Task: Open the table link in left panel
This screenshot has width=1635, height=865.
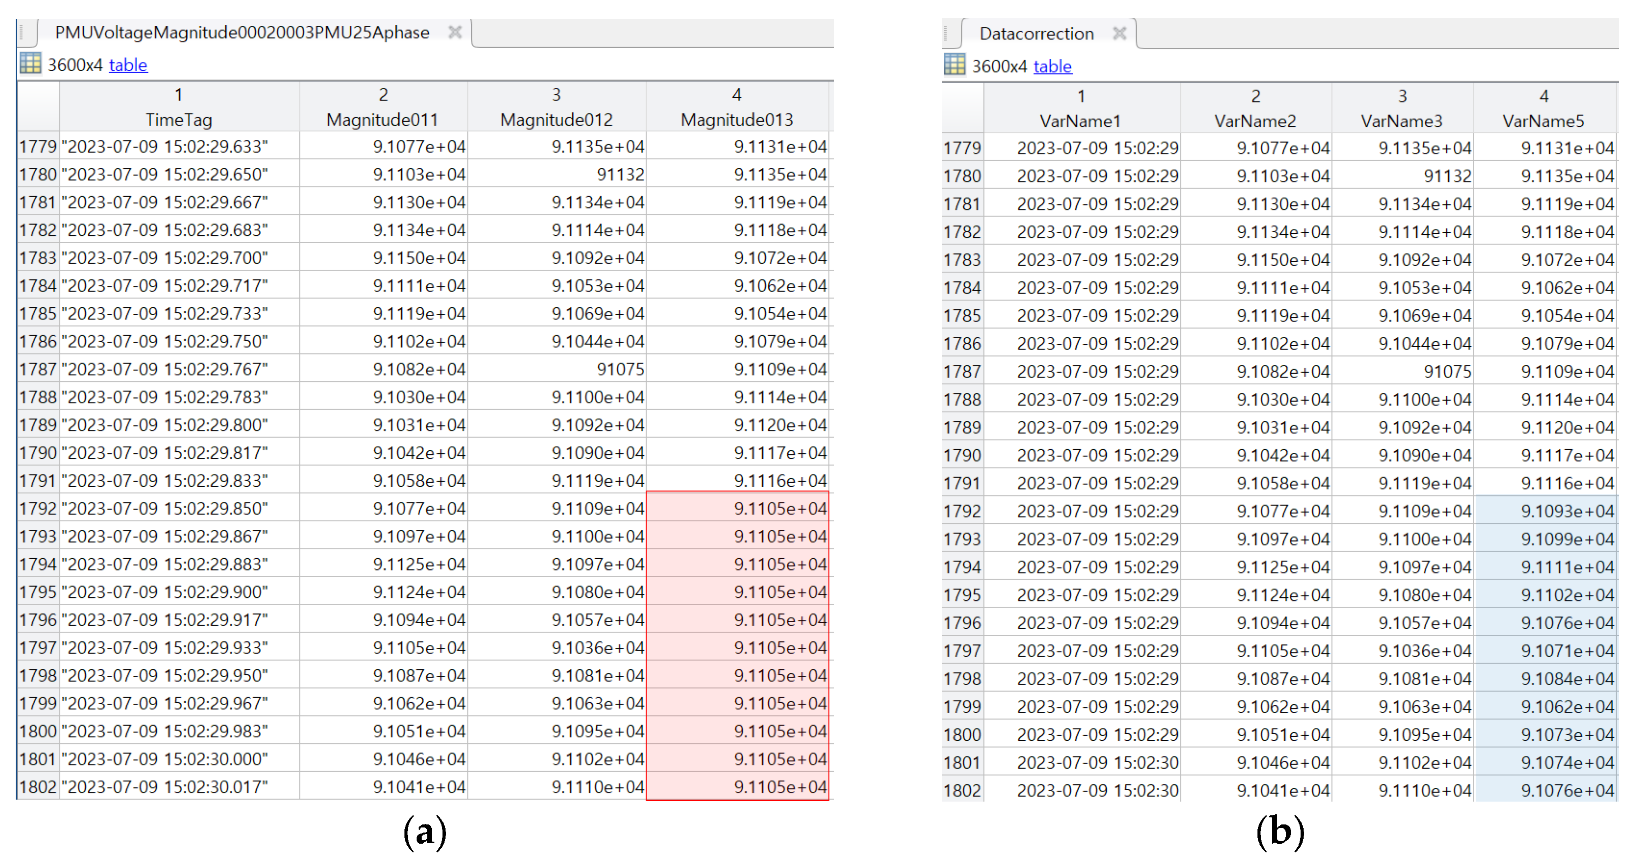Action: coord(127,65)
